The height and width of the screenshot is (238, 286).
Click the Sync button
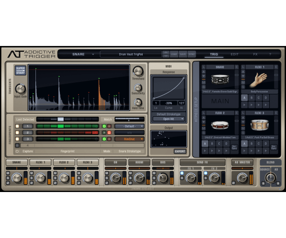(192, 54)
